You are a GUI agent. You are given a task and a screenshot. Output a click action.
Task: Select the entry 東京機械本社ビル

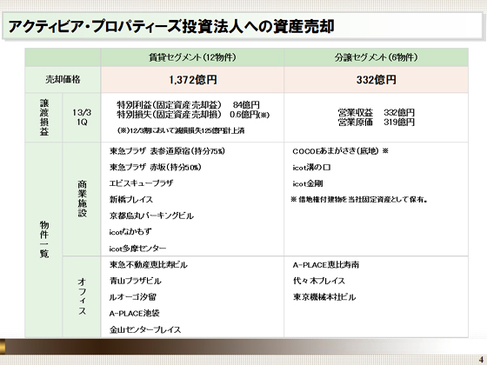tap(324, 297)
